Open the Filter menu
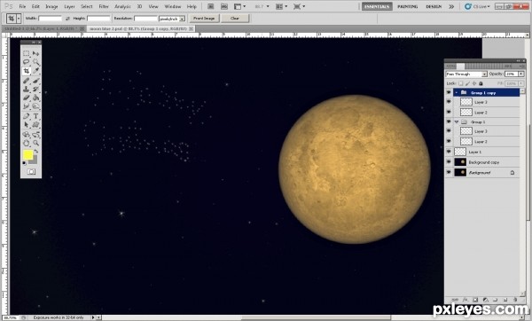532x321 pixels. coord(104,6)
